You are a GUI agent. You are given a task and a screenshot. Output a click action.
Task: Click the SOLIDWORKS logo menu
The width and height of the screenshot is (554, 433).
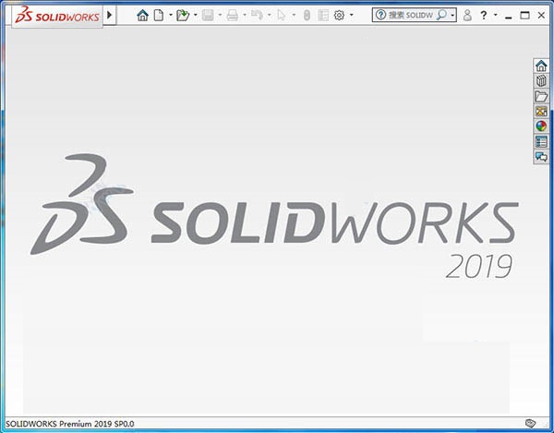tap(57, 16)
